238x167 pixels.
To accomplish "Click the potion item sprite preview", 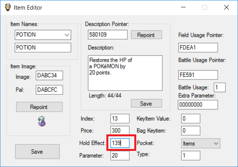I will coord(42,121).
